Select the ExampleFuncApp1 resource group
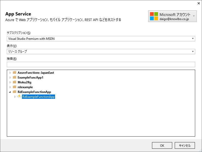The image size is (202, 152). click(30, 78)
